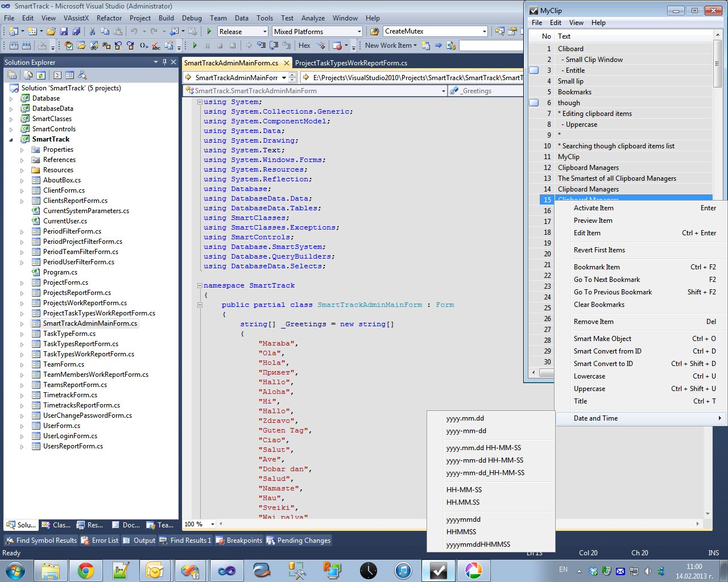Click the Properties icon in Solution Explorer toolbar

tap(12, 74)
